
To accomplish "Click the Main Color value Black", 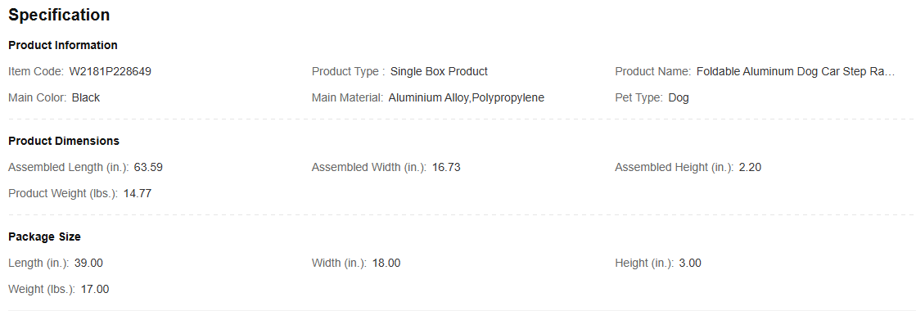I will pyautogui.click(x=86, y=98).
